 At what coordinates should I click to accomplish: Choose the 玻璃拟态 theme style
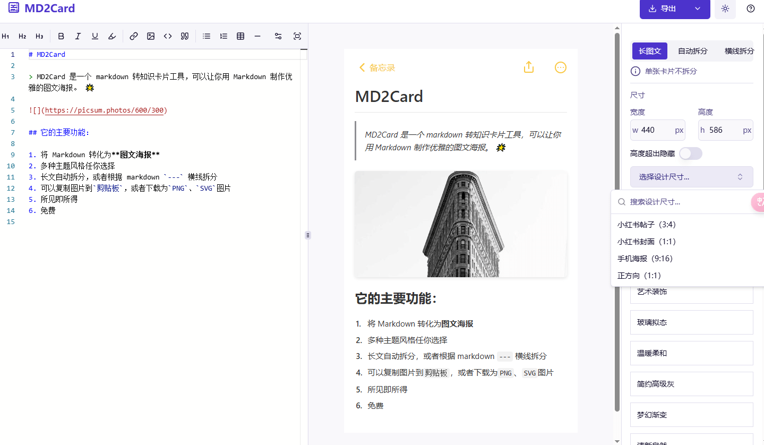coord(691,322)
